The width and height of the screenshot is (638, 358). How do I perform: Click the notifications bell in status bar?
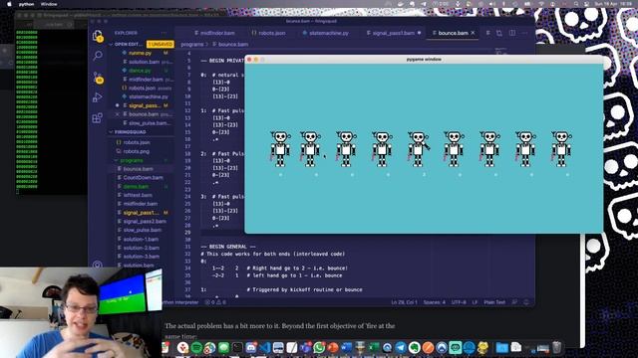[x=526, y=302]
